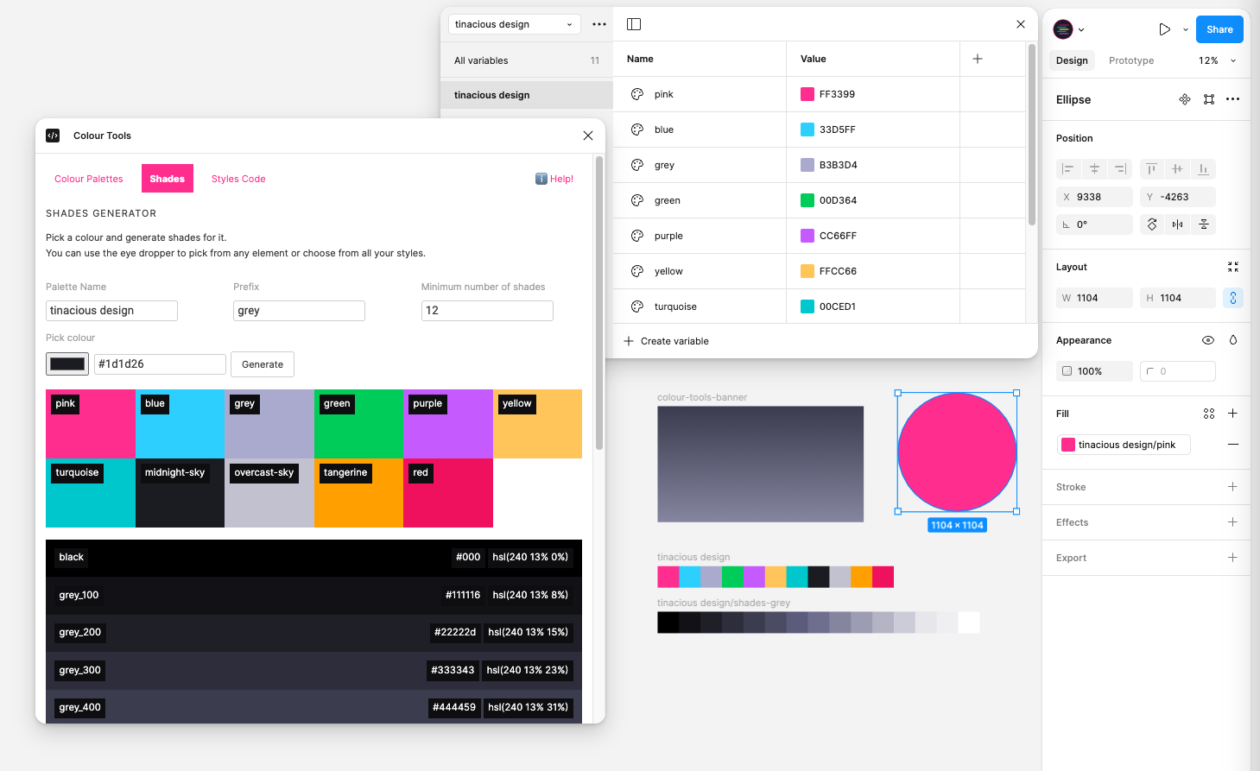Click the edit object frame icon
Image resolution: width=1260 pixels, height=771 pixels.
click(x=1209, y=99)
